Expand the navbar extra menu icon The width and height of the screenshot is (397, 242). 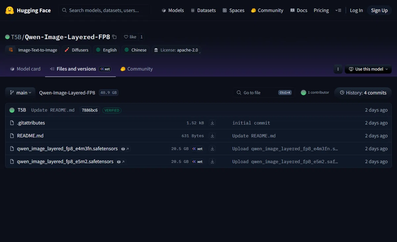[x=338, y=10]
